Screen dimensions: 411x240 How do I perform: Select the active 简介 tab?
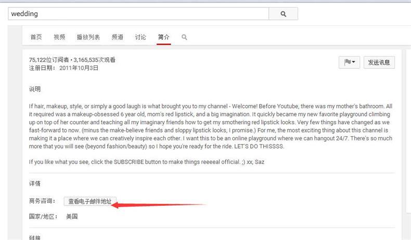[x=164, y=37]
